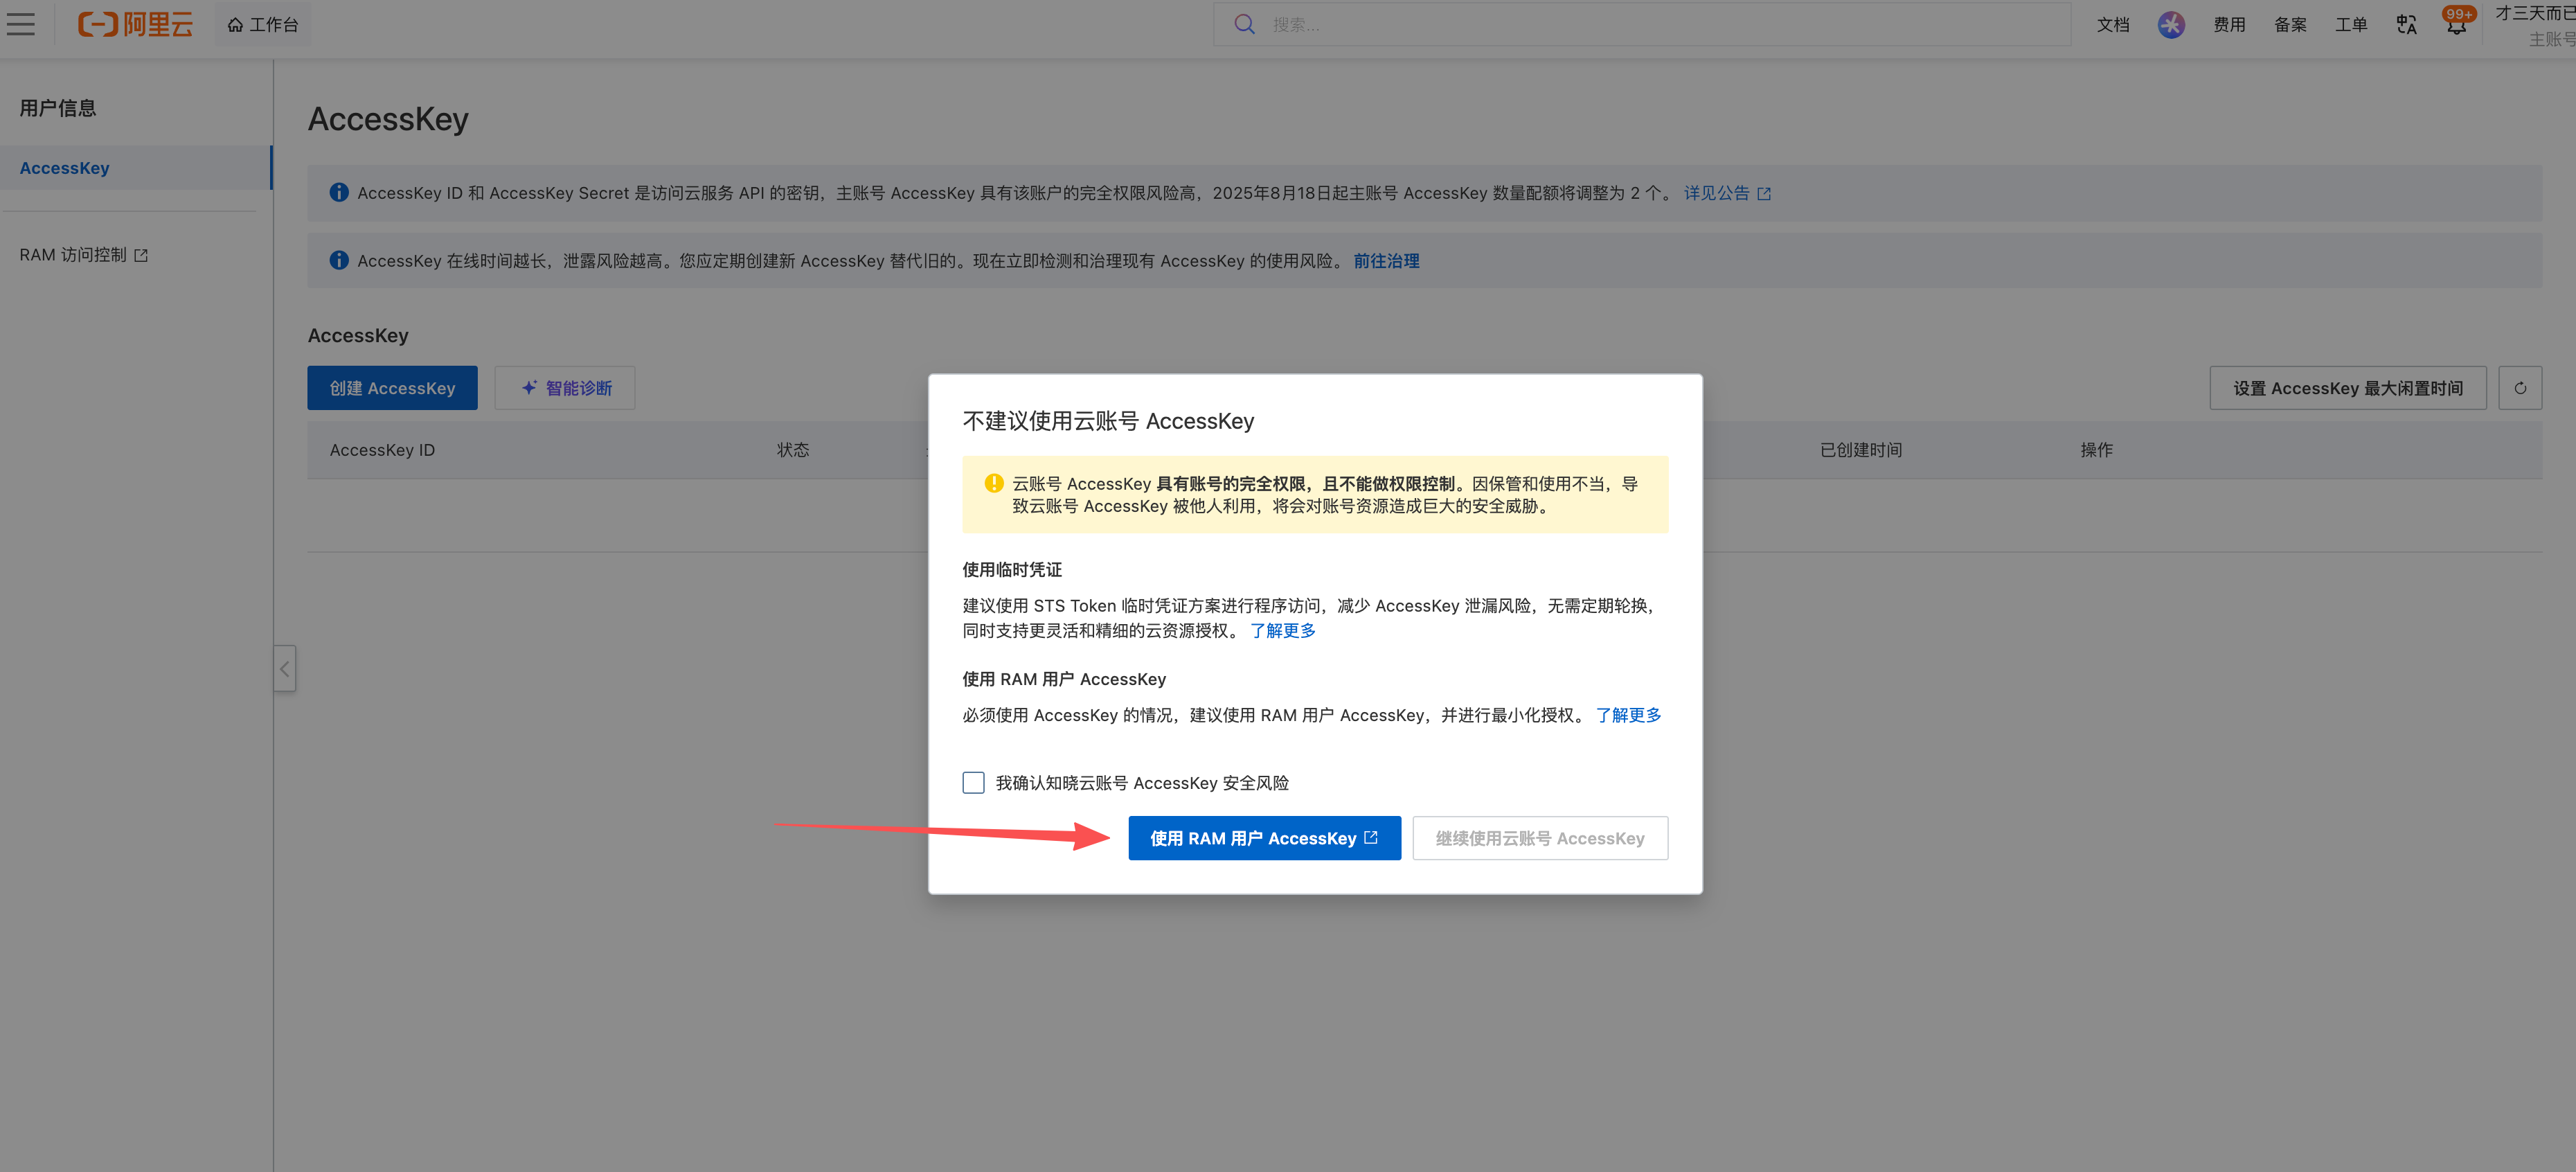Select AccessKey in the left sidebar

click(x=135, y=168)
